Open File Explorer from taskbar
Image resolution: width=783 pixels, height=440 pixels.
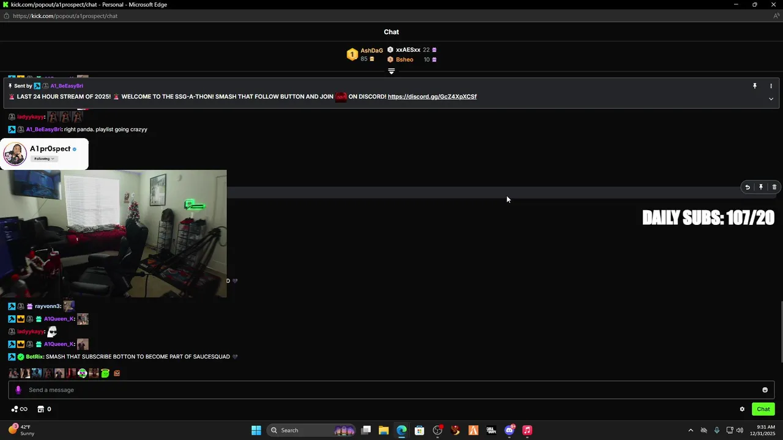384,430
